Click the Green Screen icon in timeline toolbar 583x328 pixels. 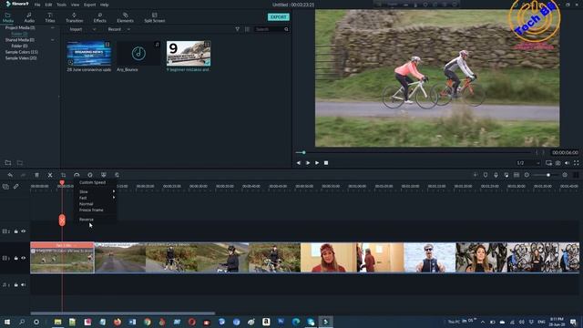103,175
